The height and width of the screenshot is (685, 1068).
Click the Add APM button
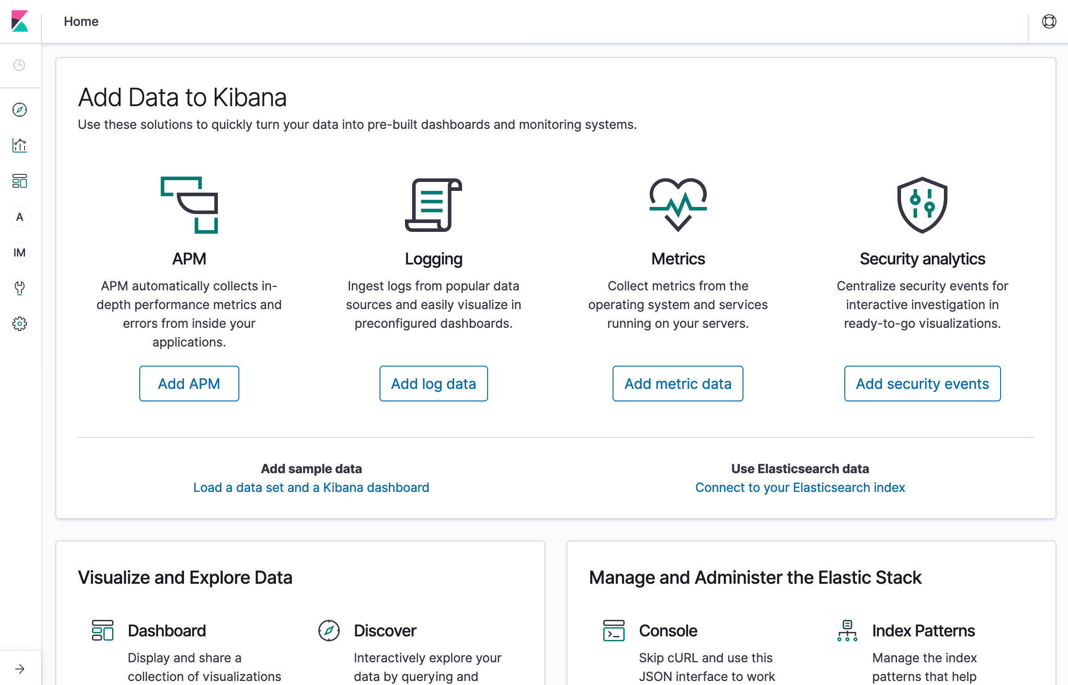pos(189,384)
